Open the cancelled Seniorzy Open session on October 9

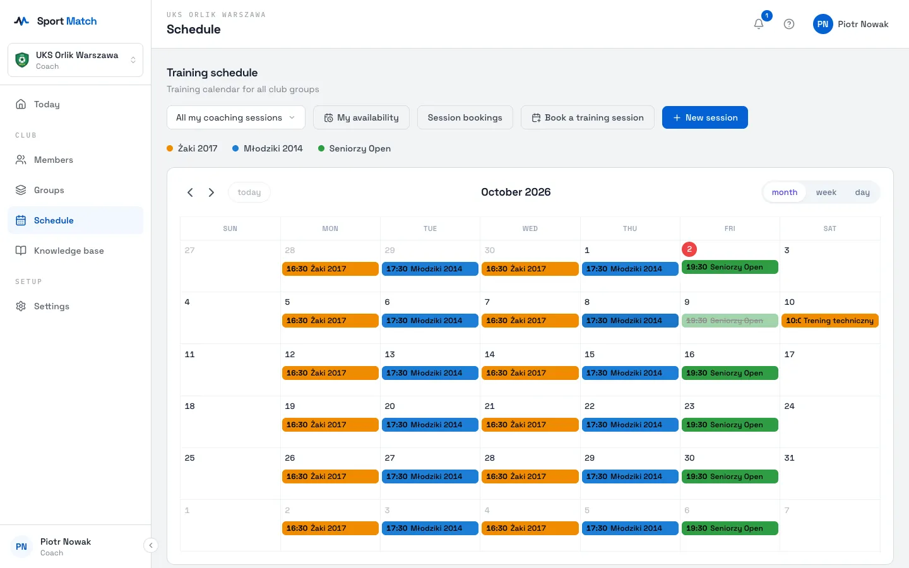[x=730, y=321]
